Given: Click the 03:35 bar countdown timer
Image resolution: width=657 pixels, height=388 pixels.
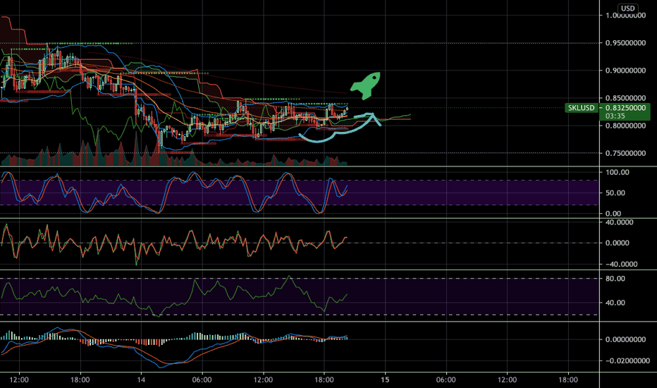Looking at the screenshot, I should pyautogui.click(x=615, y=116).
